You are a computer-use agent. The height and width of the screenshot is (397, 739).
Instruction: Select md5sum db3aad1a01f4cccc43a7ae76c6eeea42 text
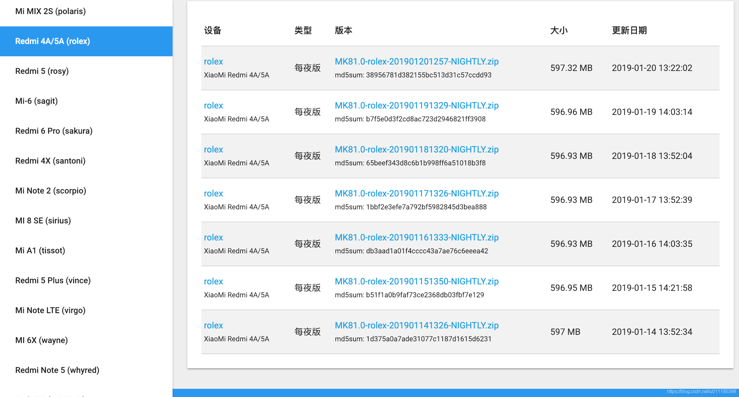[x=411, y=251]
